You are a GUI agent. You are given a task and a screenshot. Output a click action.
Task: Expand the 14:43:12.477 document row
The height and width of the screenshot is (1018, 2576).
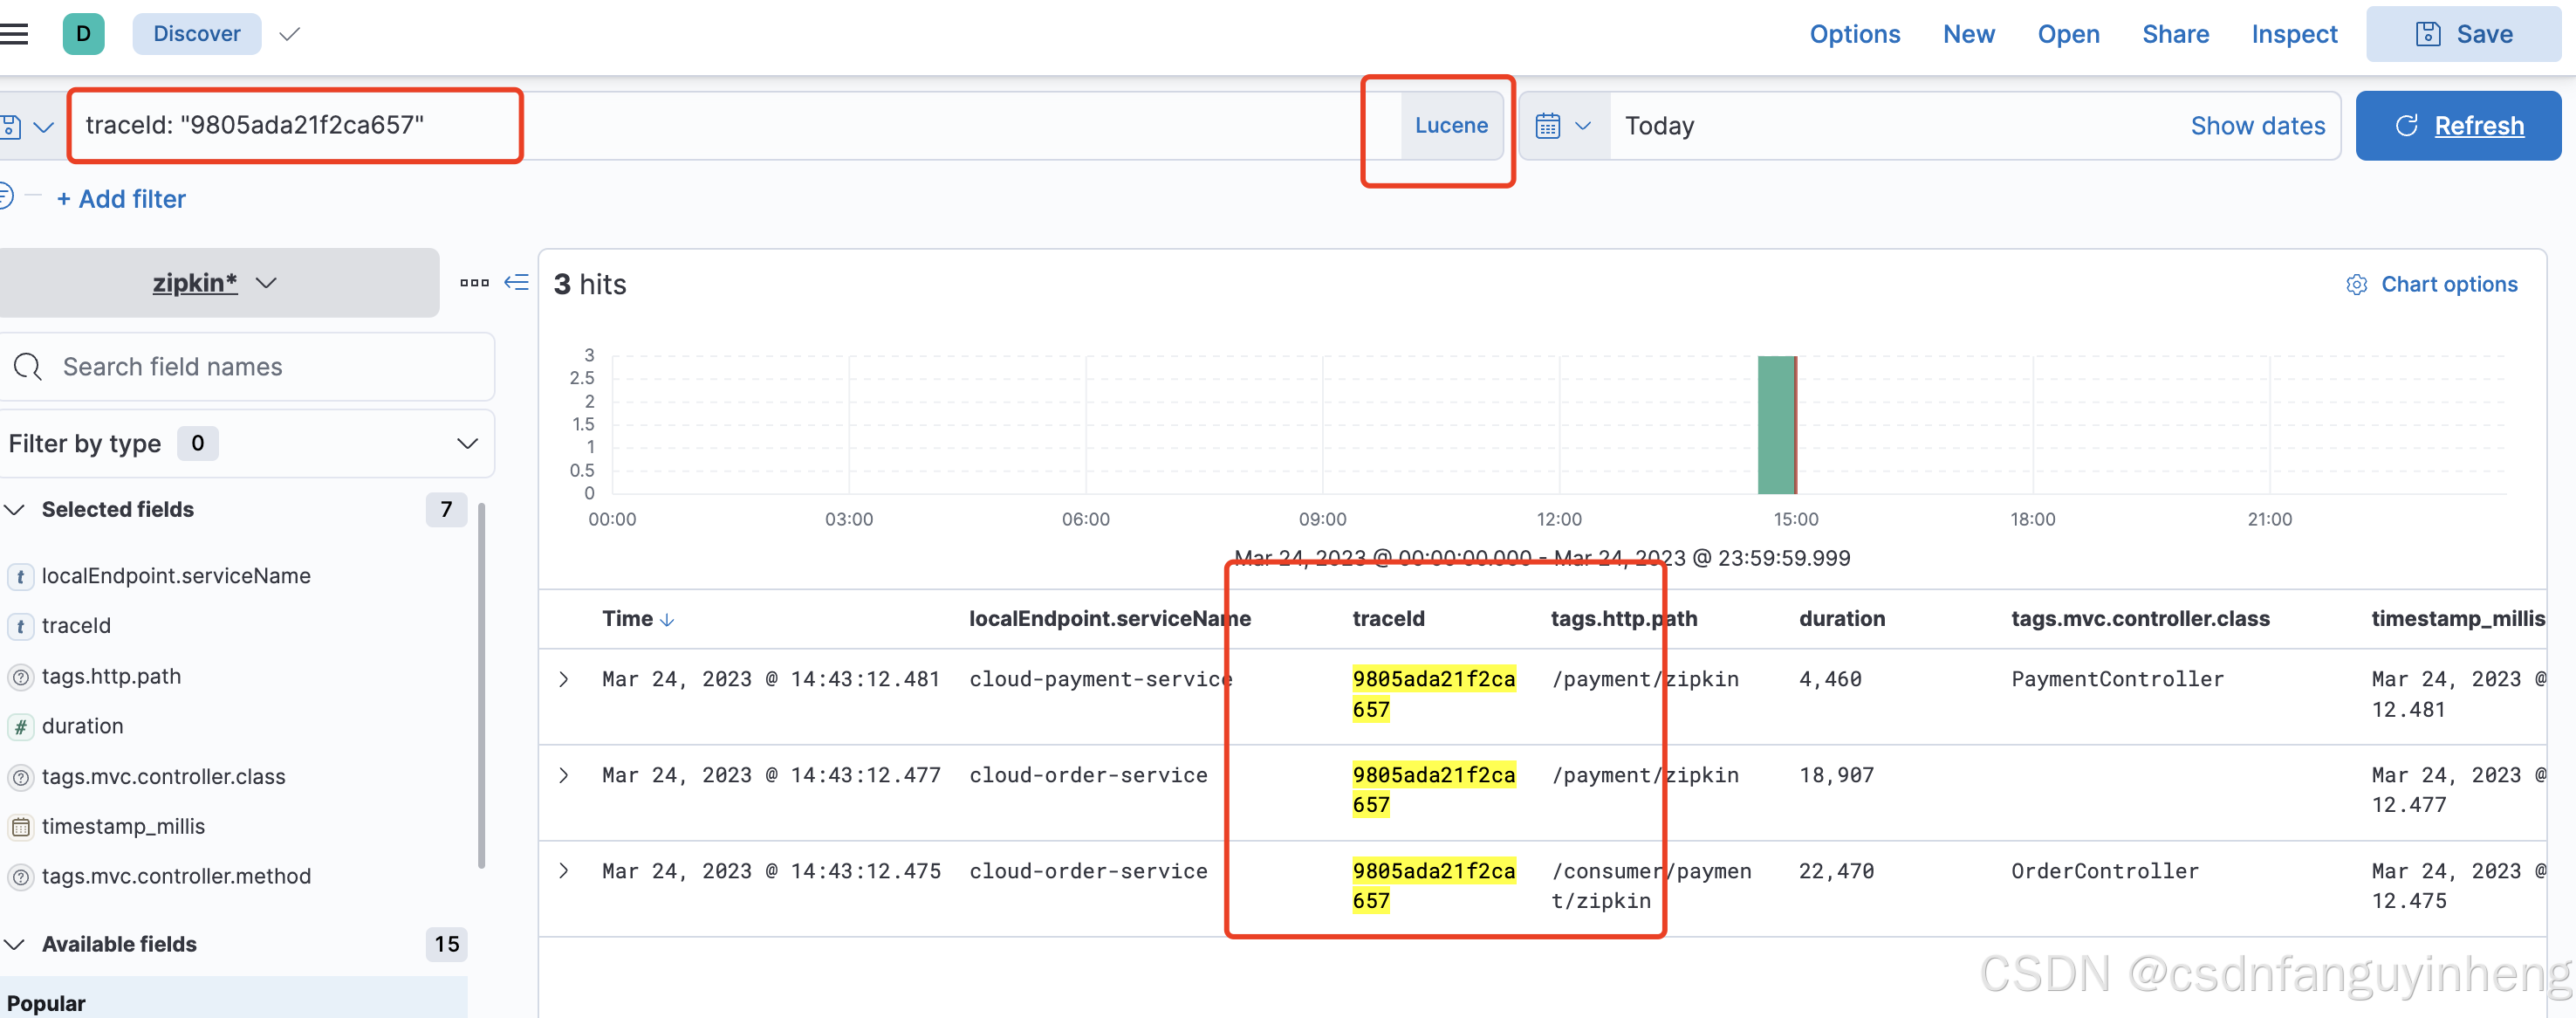tap(564, 776)
